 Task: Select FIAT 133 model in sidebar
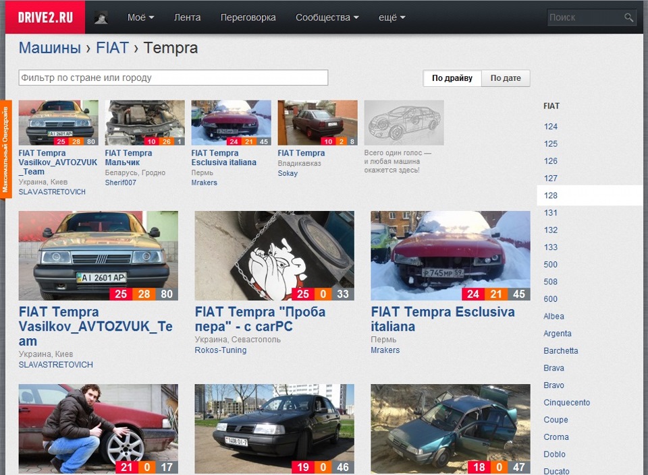[x=551, y=247]
